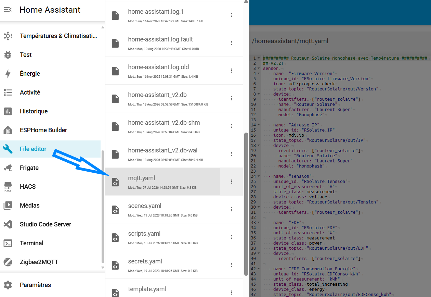Viewport: 431px width, 297px height.
Task: Open the Médias play icon
Action: [x=8, y=206]
